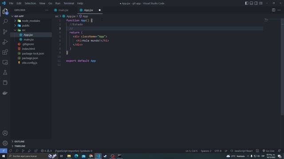Open the Explorer view in activity bar

pyautogui.click(x=5, y=11)
